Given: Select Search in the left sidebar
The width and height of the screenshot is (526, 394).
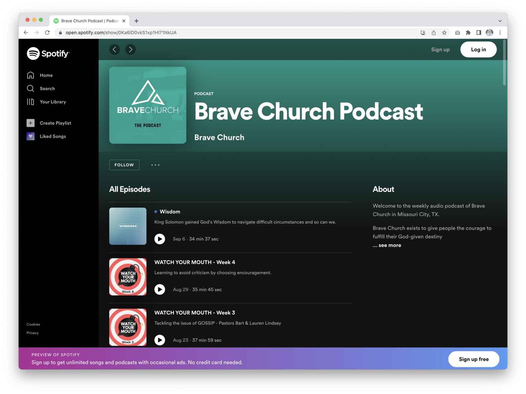Looking at the screenshot, I should pos(47,88).
